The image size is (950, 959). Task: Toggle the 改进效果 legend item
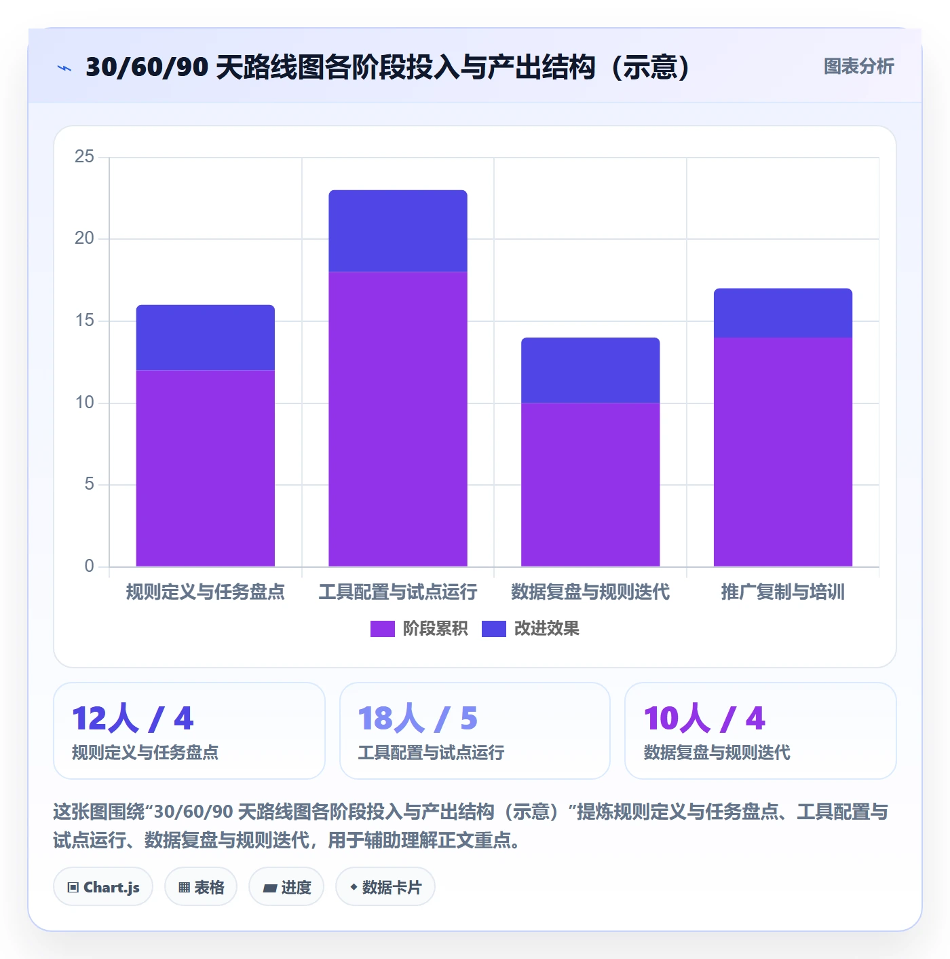pyautogui.click(x=531, y=629)
